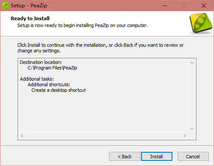Viewport: 214px width, 166px height.
Task: Click the Create a desktop shortcut line
Action: pyautogui.click(x=58, y=90)
